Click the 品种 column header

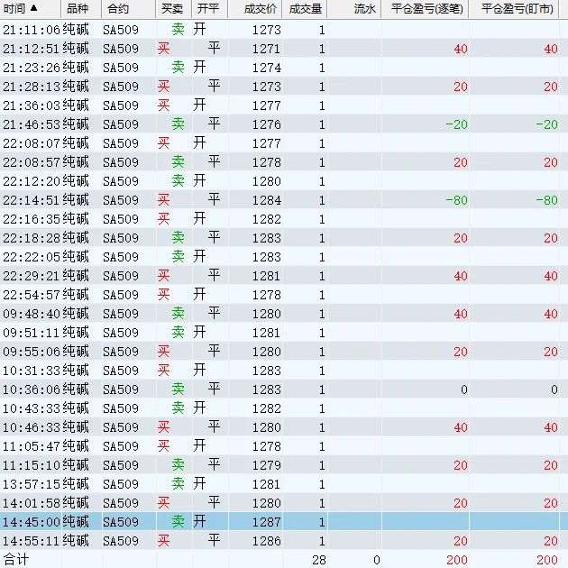[x=81, y=9]
